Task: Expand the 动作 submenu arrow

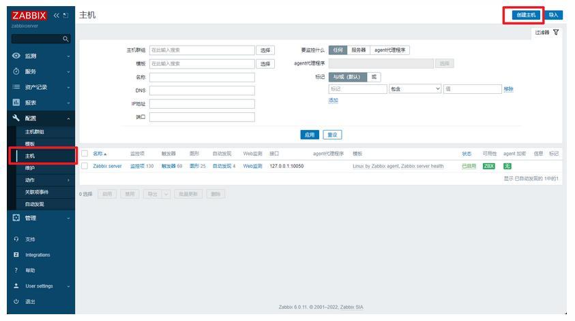Action: (x=69, y=180)
